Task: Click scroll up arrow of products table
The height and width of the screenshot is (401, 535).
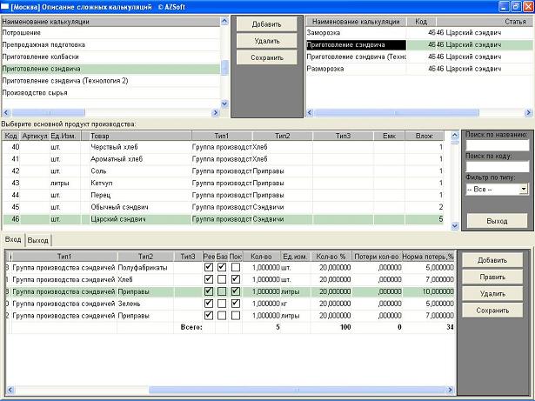Action: (455, 135)
